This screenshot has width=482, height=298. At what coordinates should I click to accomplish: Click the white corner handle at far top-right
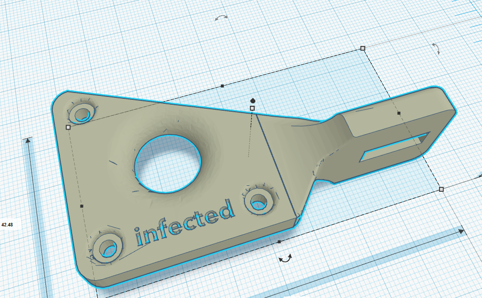pos(362,48)
